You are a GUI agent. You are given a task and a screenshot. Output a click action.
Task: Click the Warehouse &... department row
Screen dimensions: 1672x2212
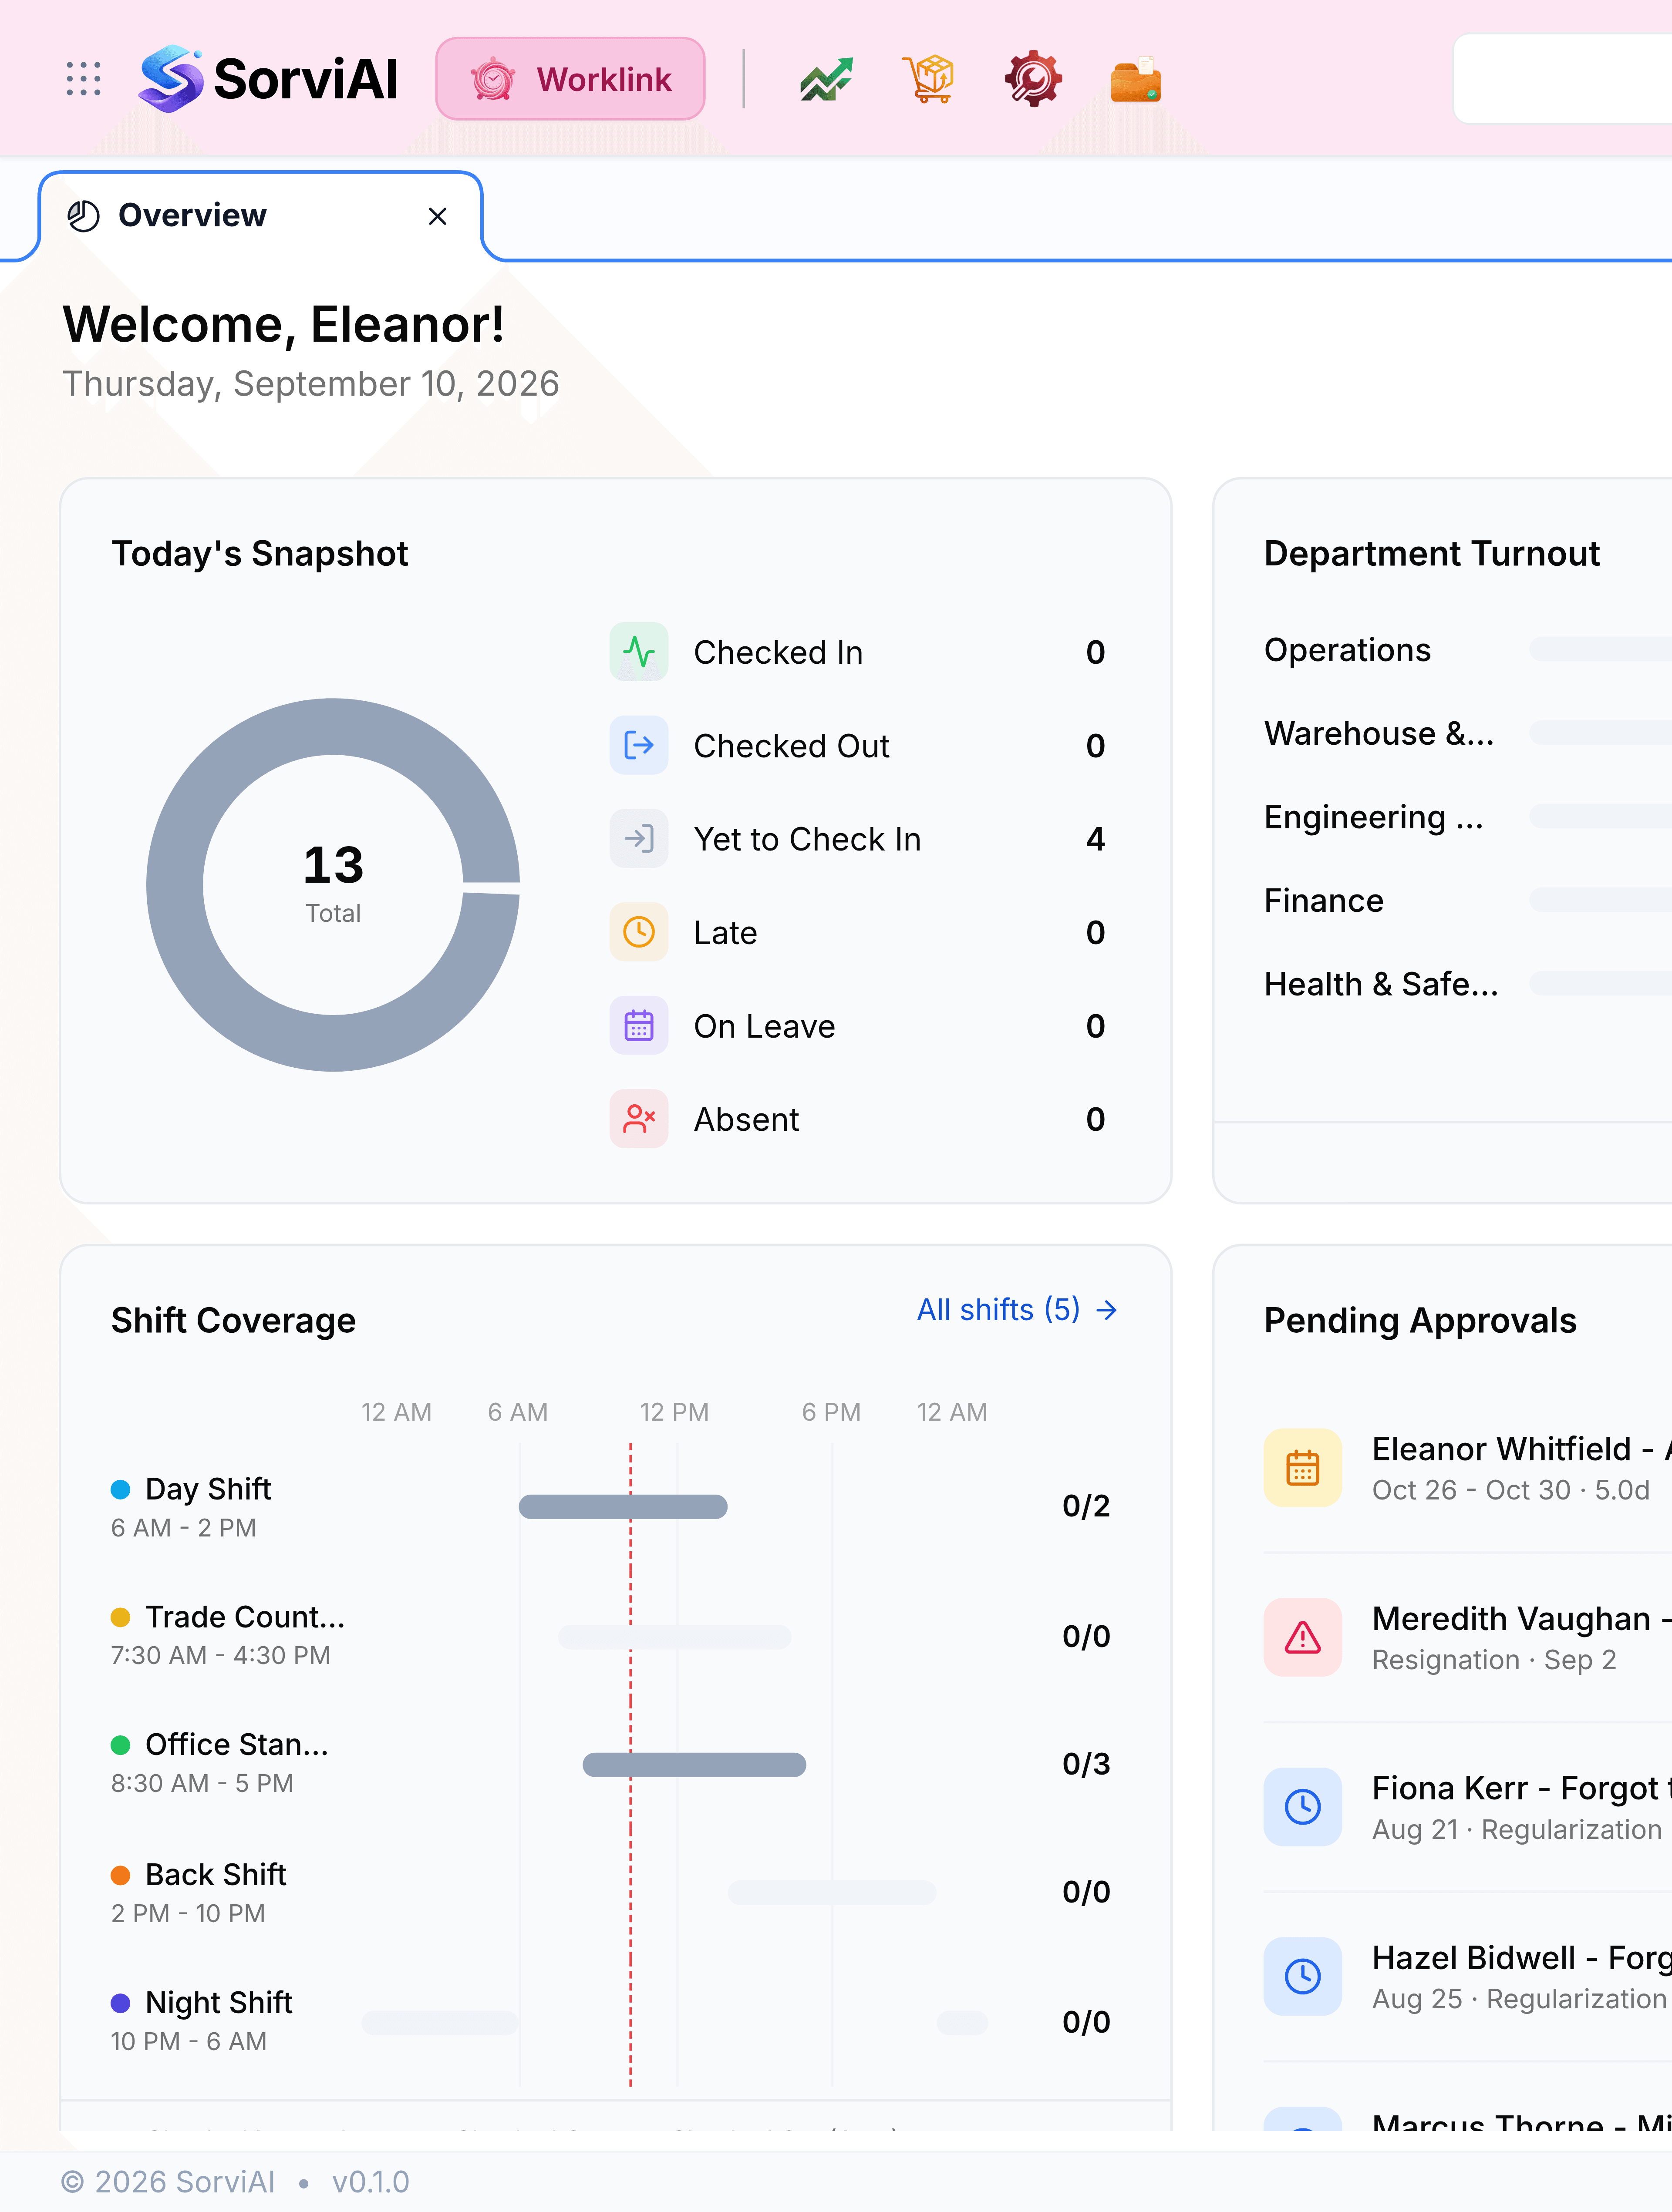(1468, 733)
